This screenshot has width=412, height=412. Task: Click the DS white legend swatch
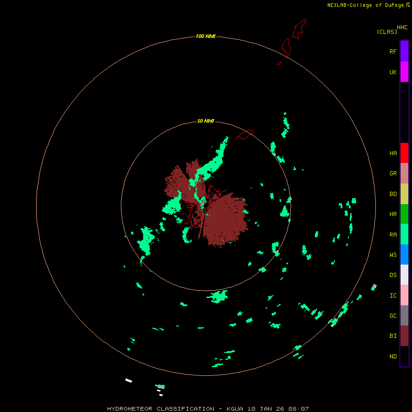pyautogui.click(x=404, y=275)
